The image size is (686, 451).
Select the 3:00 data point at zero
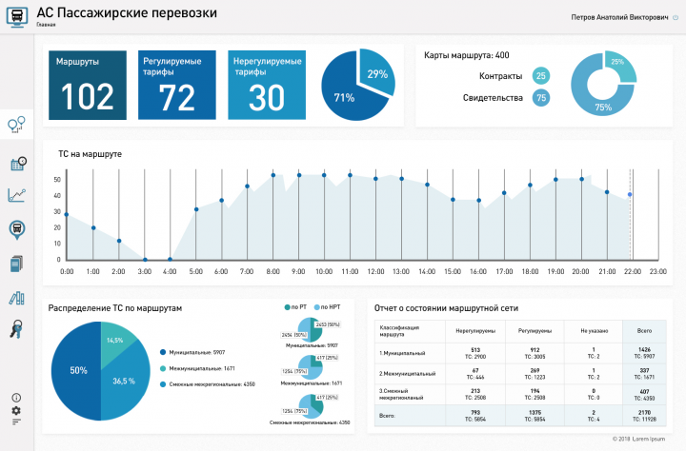(145, 260)
